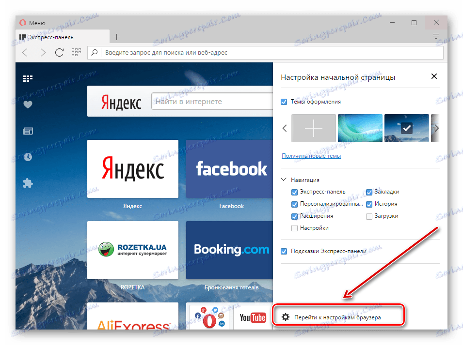463x345 pixels.
Task: Toggle the Экспресс-панель checkbox
Action: 294,193
